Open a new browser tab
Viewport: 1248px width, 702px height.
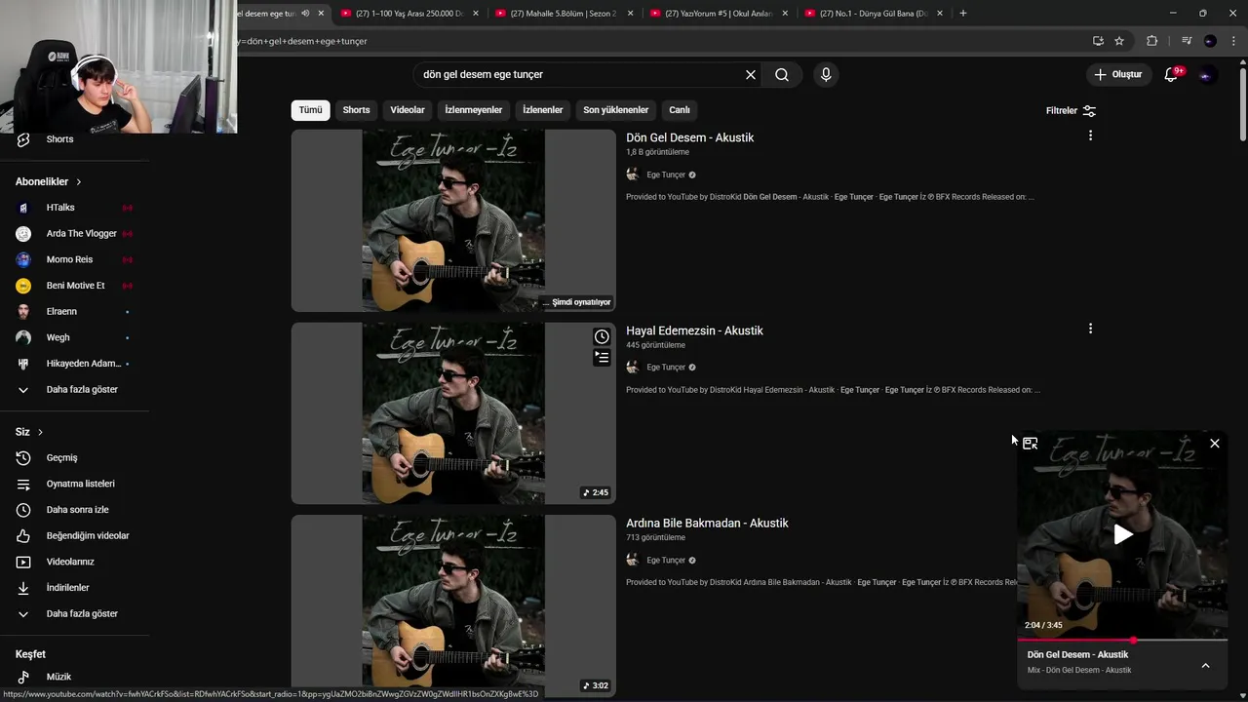pyautogui.click(x=963, y=14)
